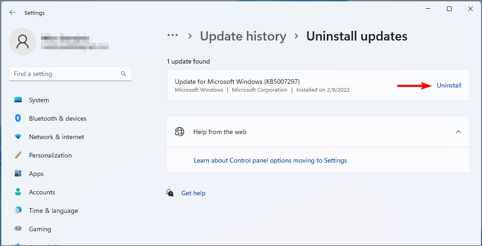Click the Help from the web globe icon
The height and width of the screenshot is (246, 482).
pyautogui.click(x=180, y=132)
